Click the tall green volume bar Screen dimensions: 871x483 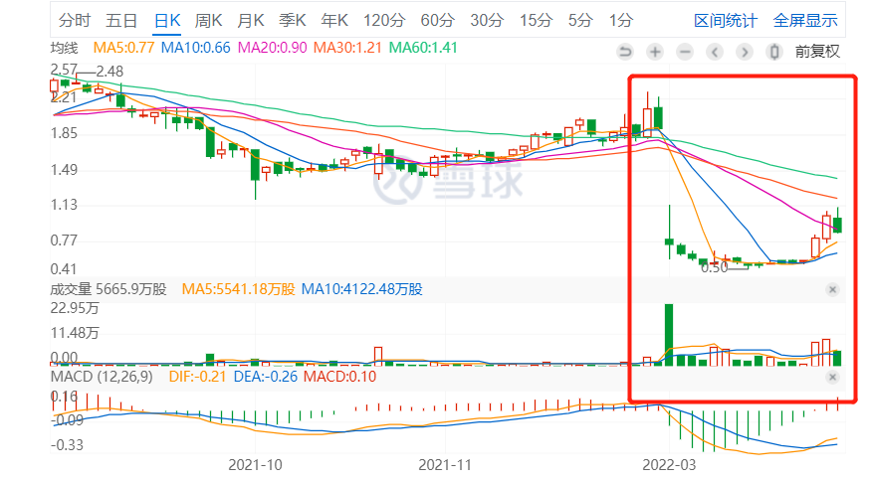[x=669, y=335]
